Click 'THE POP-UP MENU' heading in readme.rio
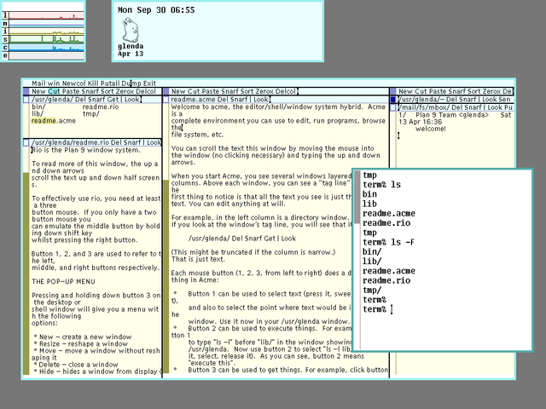 (63, 281)
